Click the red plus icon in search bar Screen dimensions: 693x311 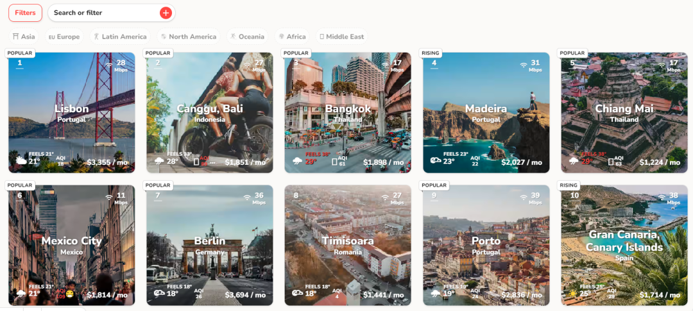(166, 13)
